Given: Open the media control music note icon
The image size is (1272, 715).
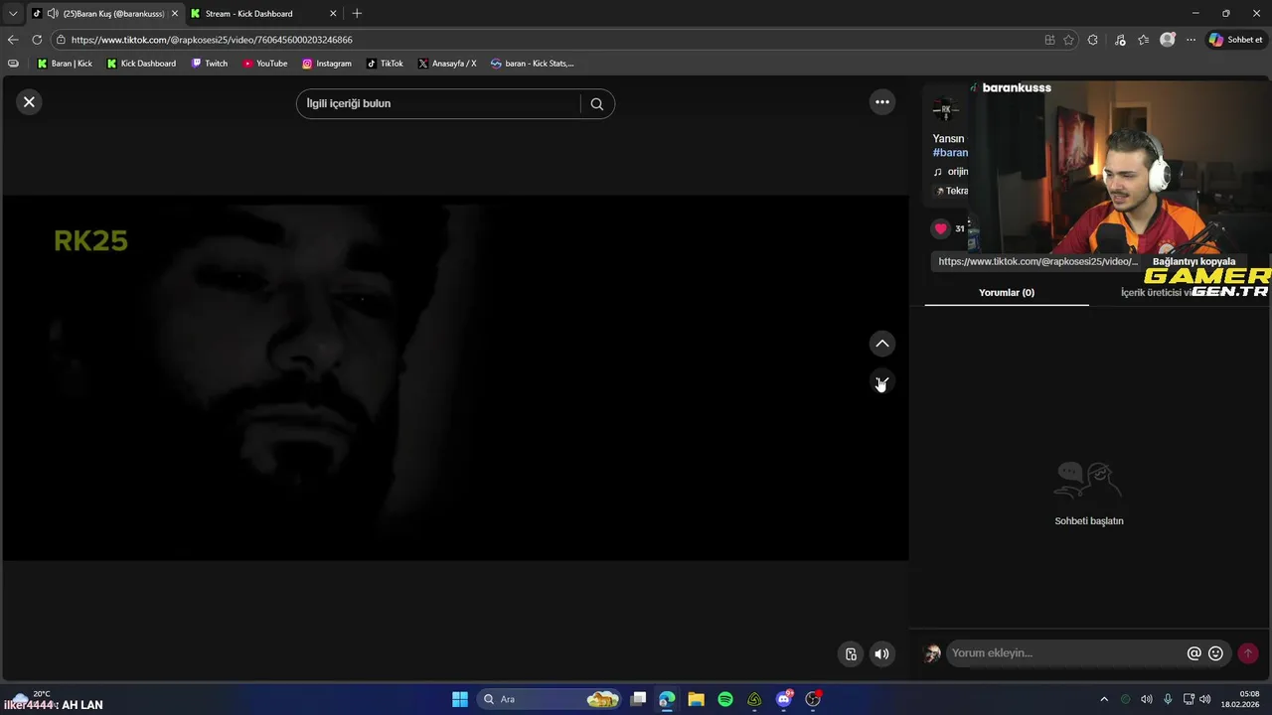Looking at the screenshot, I should coord(1120,40).
